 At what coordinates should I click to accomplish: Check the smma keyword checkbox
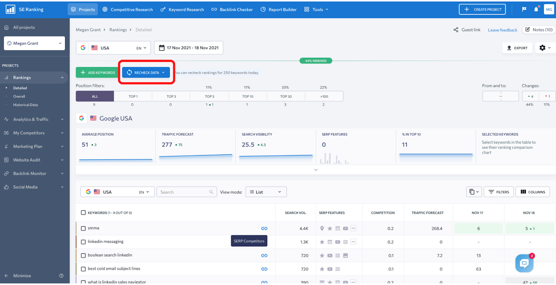(x=83, y=228)
